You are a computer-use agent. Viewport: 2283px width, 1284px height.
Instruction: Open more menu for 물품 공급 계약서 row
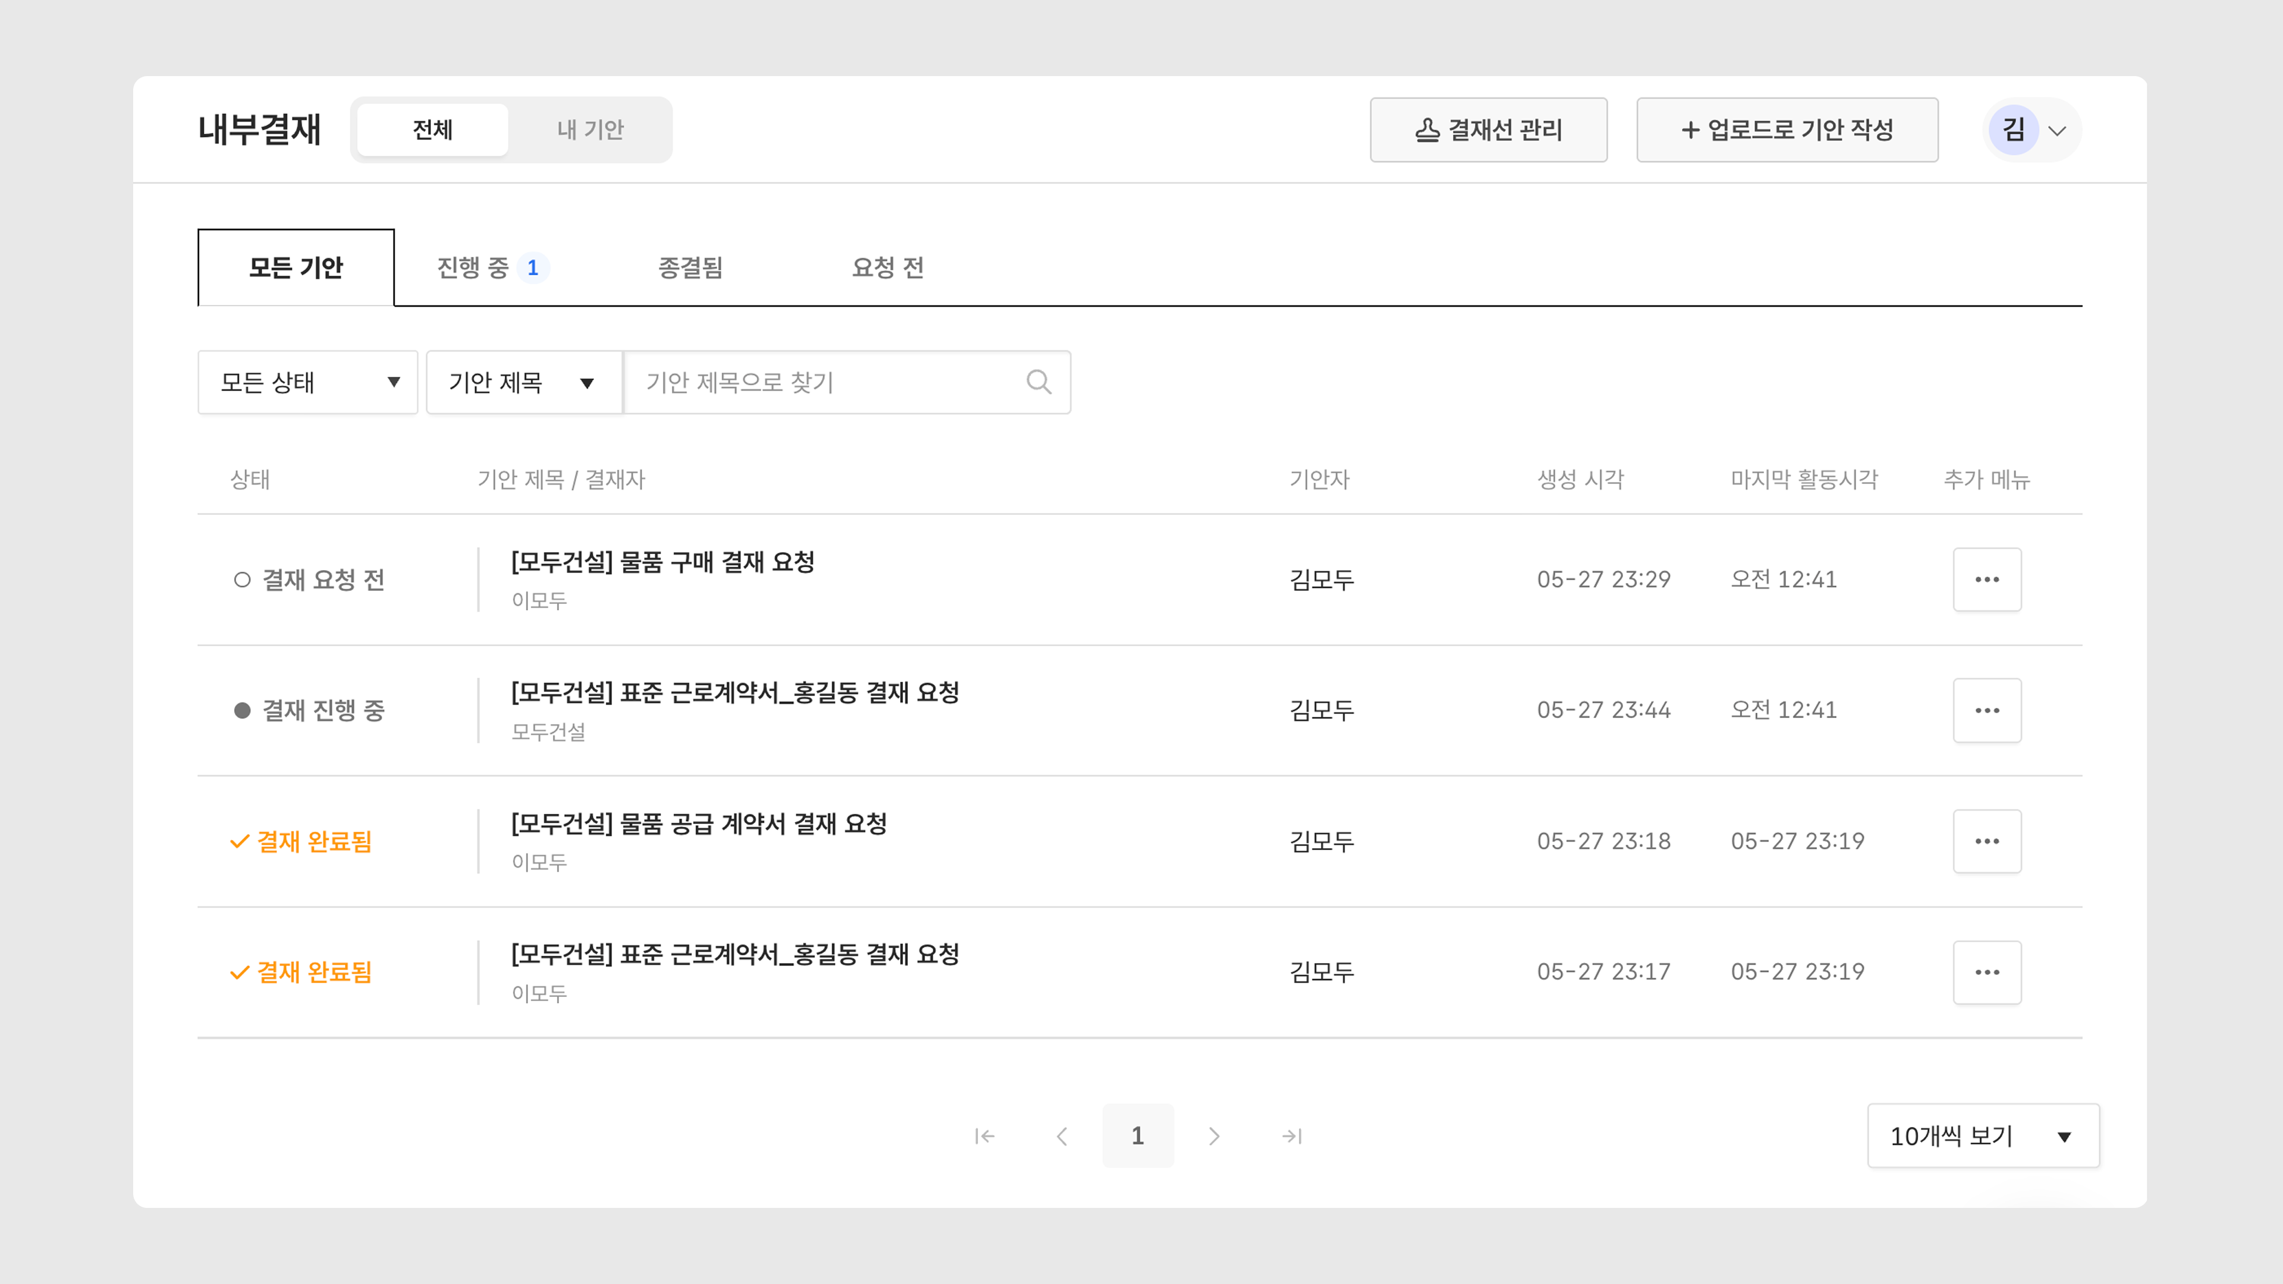[1986, 841]
